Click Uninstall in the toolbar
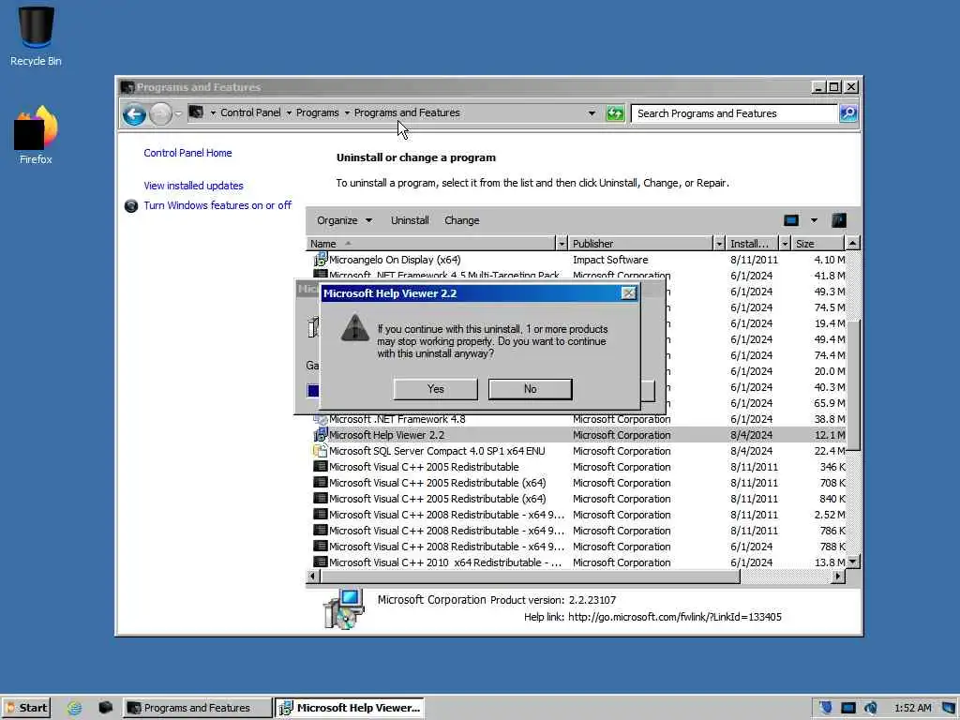960x720 pixels. coord(410,220)
